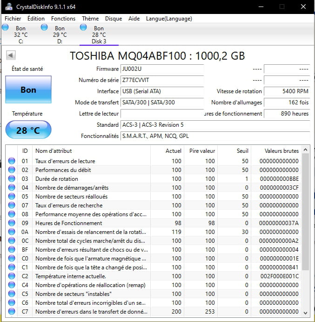This screenshot has width=315, height=322.
Task: Open the Fonctions menu
Action: click(x=63, y=19)
